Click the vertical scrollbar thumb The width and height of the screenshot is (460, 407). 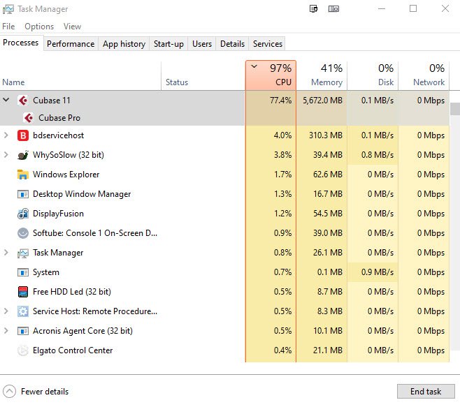455,109
